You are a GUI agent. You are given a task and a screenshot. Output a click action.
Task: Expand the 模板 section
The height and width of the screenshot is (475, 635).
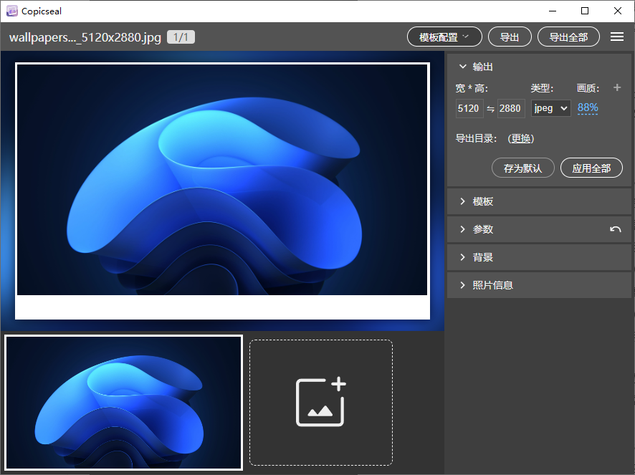pos(463,201)
